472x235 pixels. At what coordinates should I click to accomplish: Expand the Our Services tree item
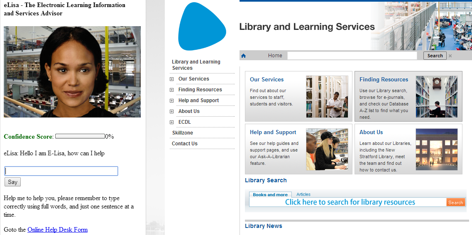(171, 79)
